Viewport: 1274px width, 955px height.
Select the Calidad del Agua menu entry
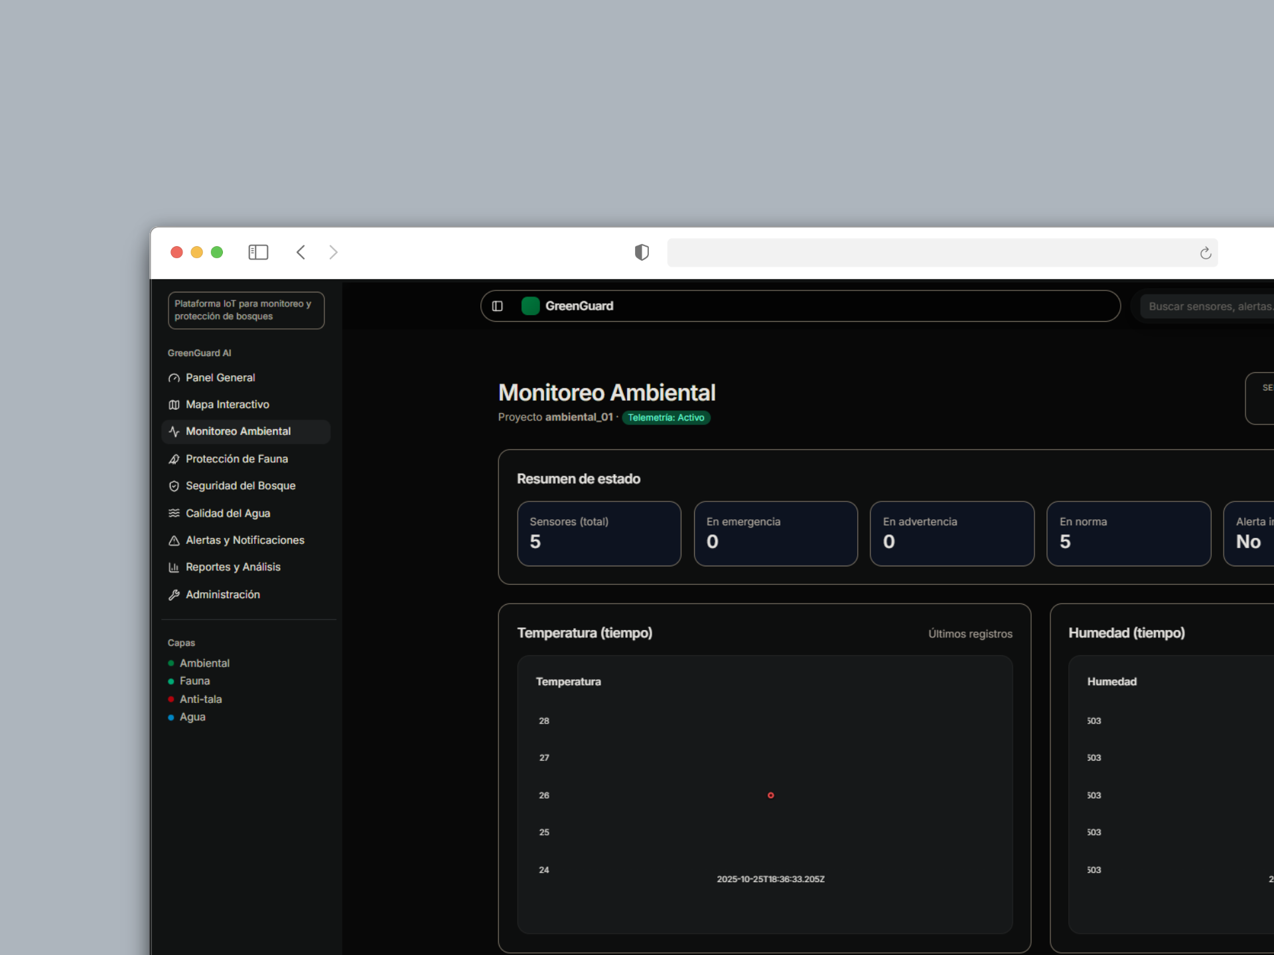click(x=228, y=513)
